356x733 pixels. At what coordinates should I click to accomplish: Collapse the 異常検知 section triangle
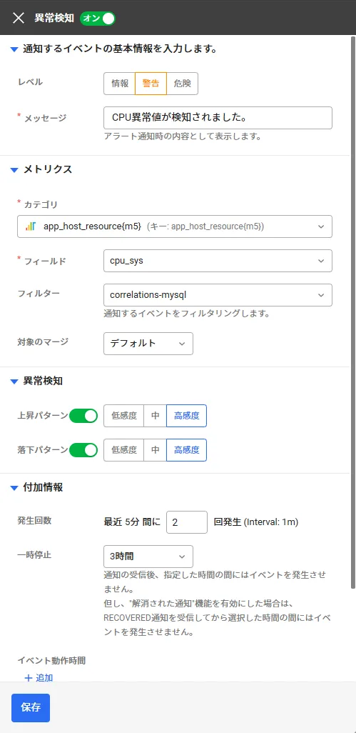(x=14, y=382)
